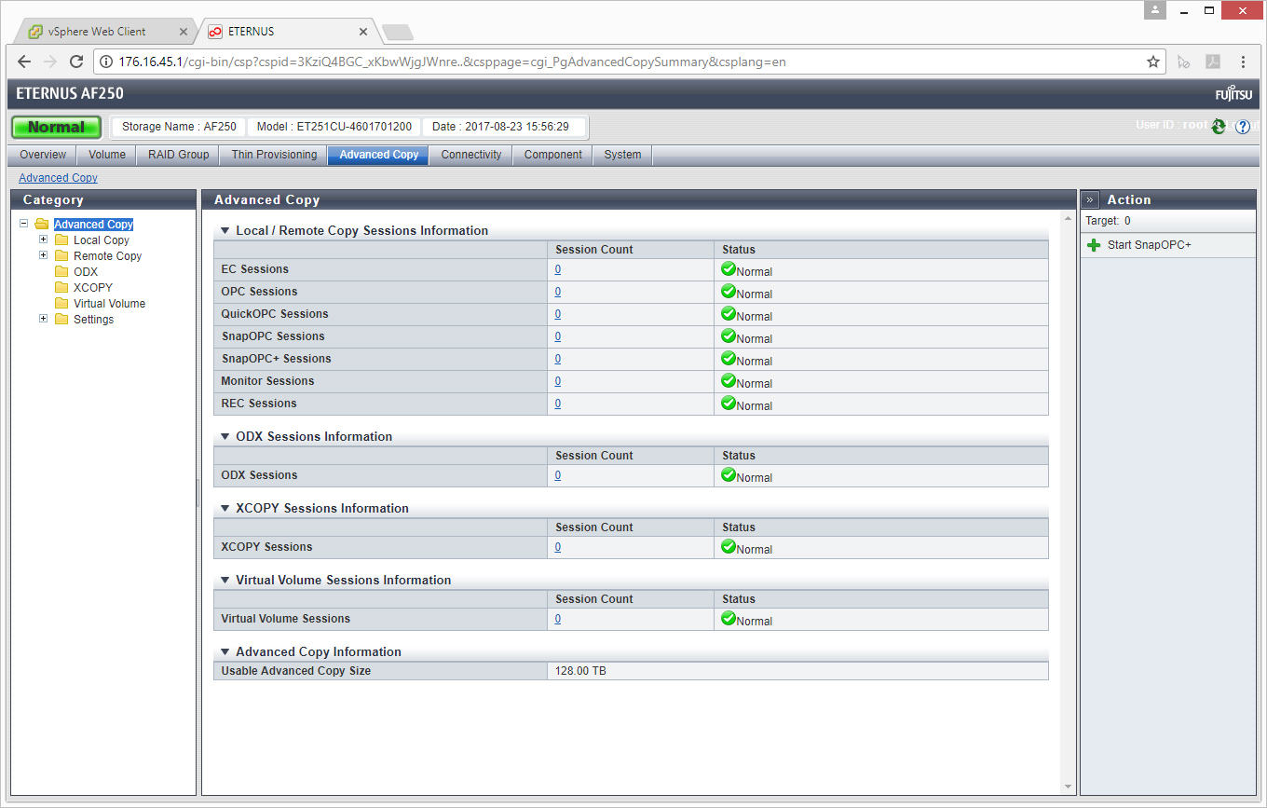Open a new browser tab
This screenshot has height=808, width=1267.
(398, 33)
